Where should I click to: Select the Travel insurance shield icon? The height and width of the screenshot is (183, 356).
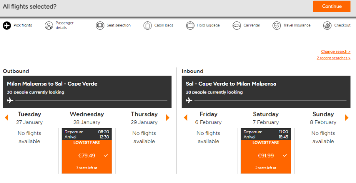click(276, 25)
